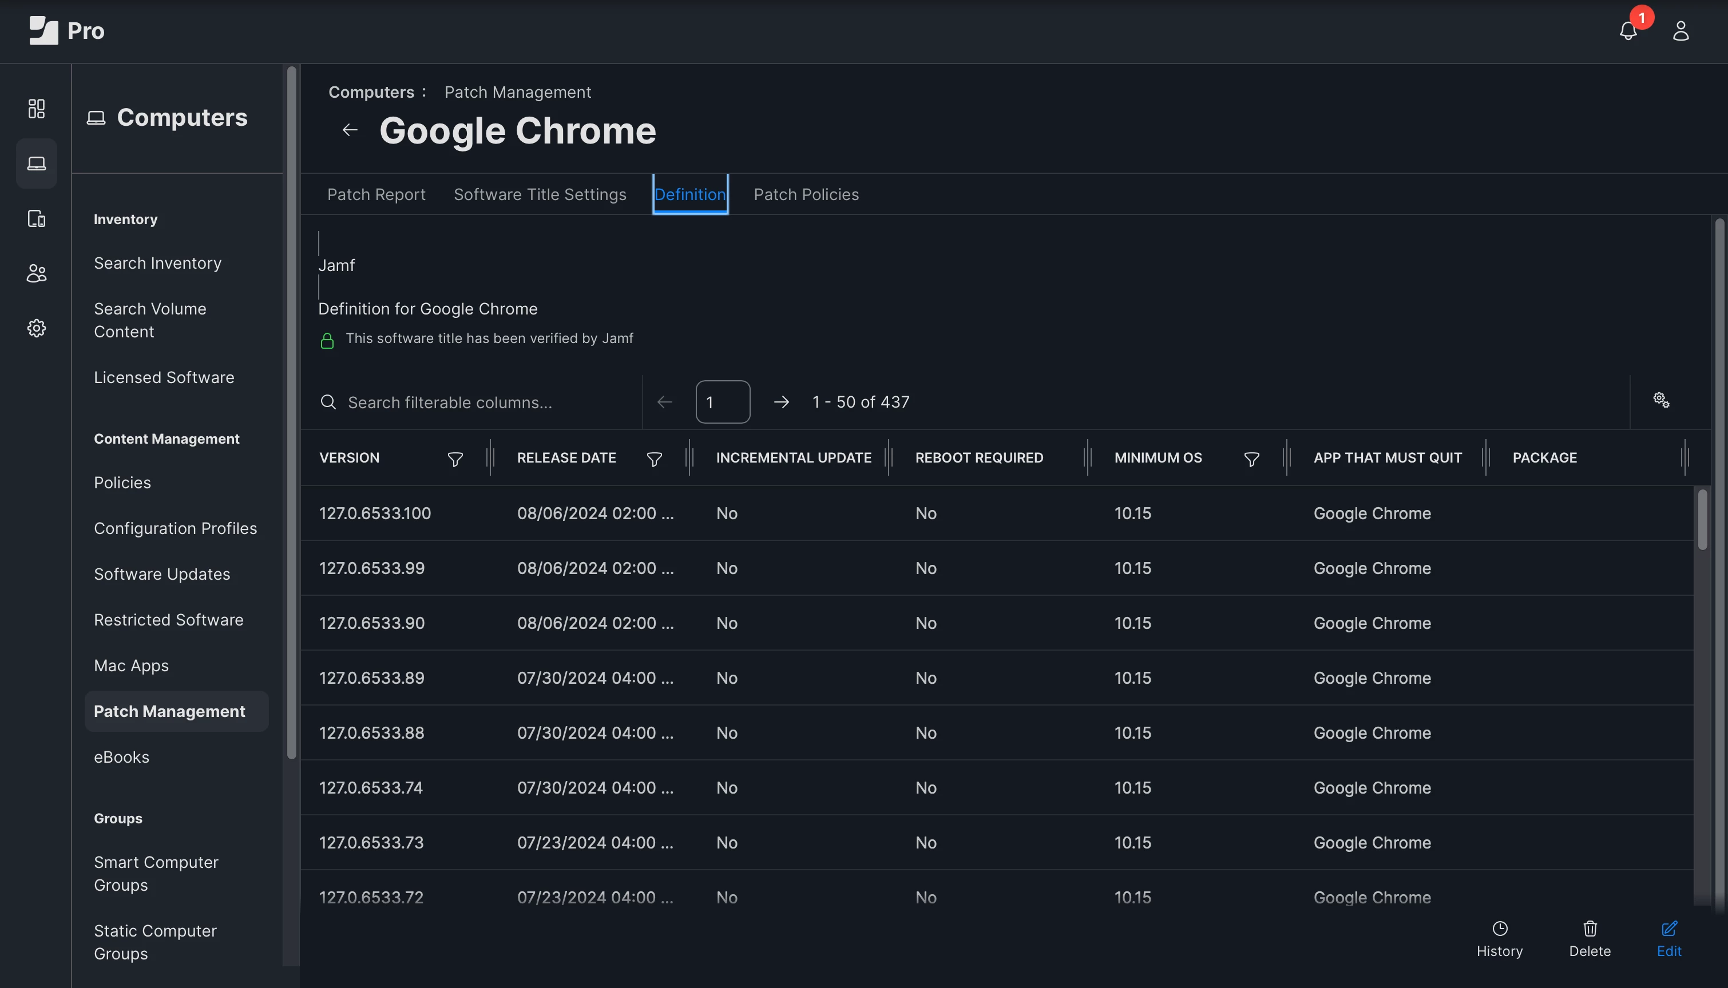Click the Computers breadcrumb link
The width and height of the screenshot is (1728, 988).
click(371, 92)
